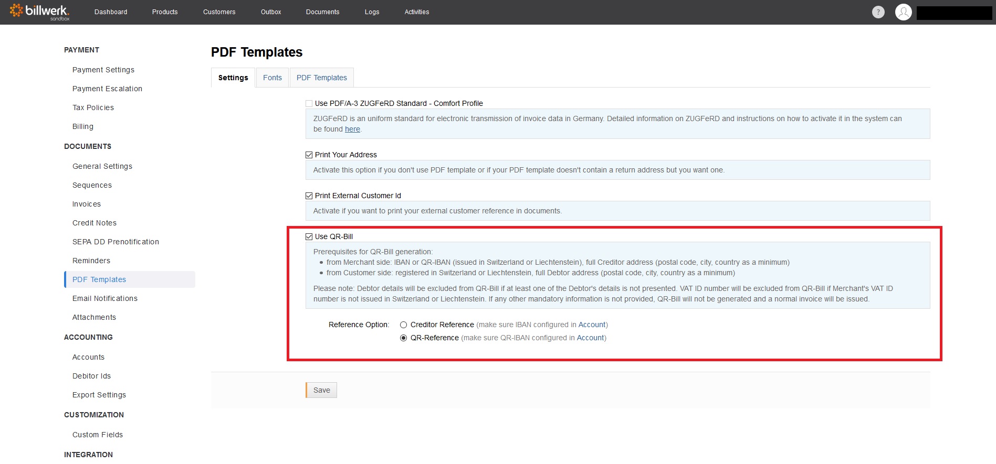Click the 'Reference Option:' label
996x464 pixels.
(x=359, y=325)
